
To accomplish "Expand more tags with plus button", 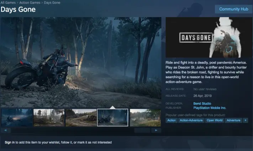I will click(246, 120).
